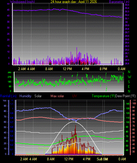137x163 pixels.
Task: Click the 'Sun Rise' marker label
Action: point(44,148)
